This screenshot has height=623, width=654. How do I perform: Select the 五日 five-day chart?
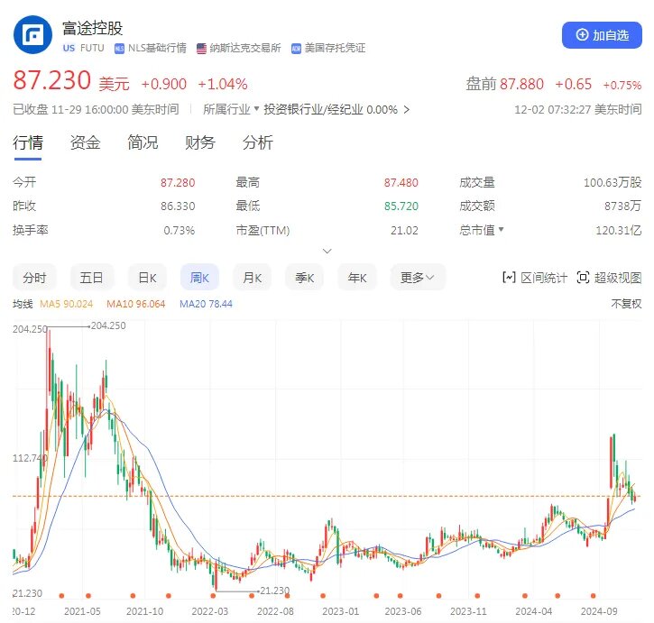91,278
